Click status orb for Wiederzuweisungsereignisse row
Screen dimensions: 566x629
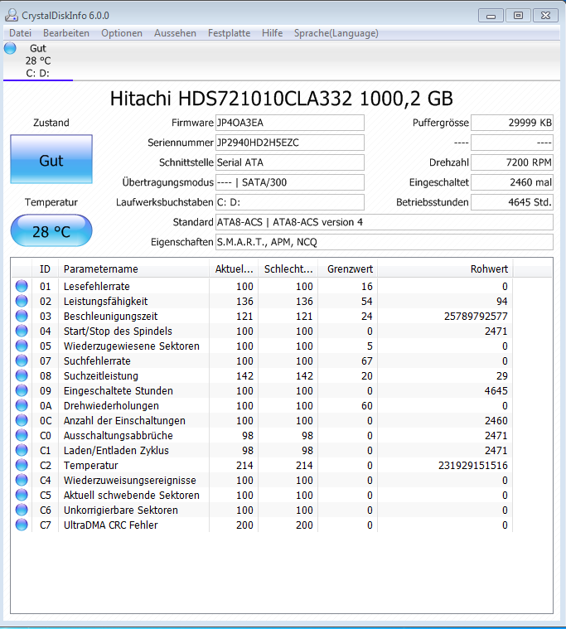pyautogui.click(x=22, y=480)
